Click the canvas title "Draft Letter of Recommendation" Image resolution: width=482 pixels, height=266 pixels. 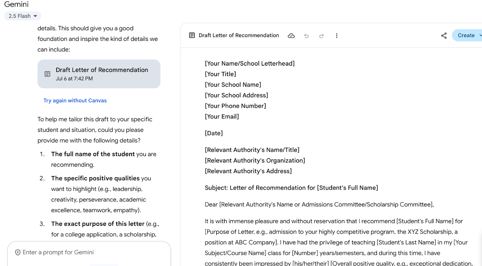(x=239, y=36)
